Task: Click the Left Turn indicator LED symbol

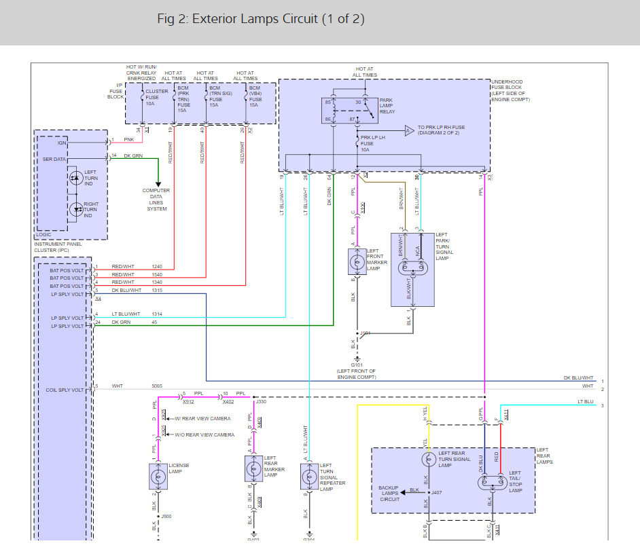Action: pyautogui.click(x=75, y=178)
